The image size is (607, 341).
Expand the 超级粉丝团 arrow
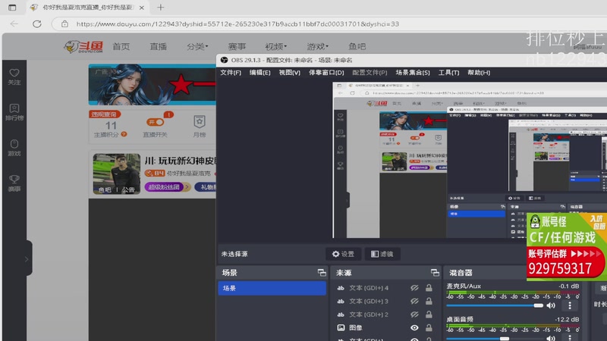coord(187,187)
